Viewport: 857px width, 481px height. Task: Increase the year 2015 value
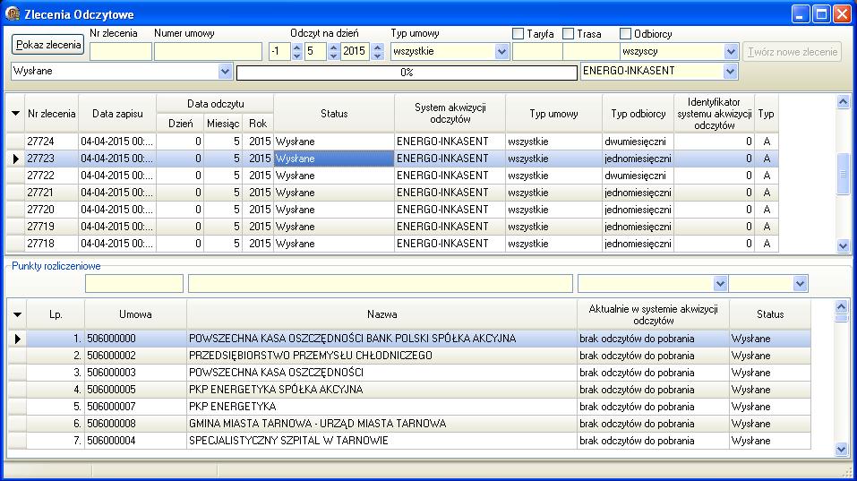pyautogui.click(x=377, y=47)
